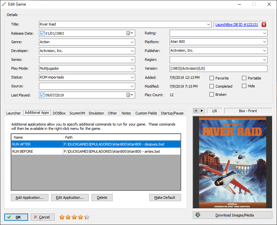Click the Name column header
277x225 pixels.
click(x=37, y=137)
